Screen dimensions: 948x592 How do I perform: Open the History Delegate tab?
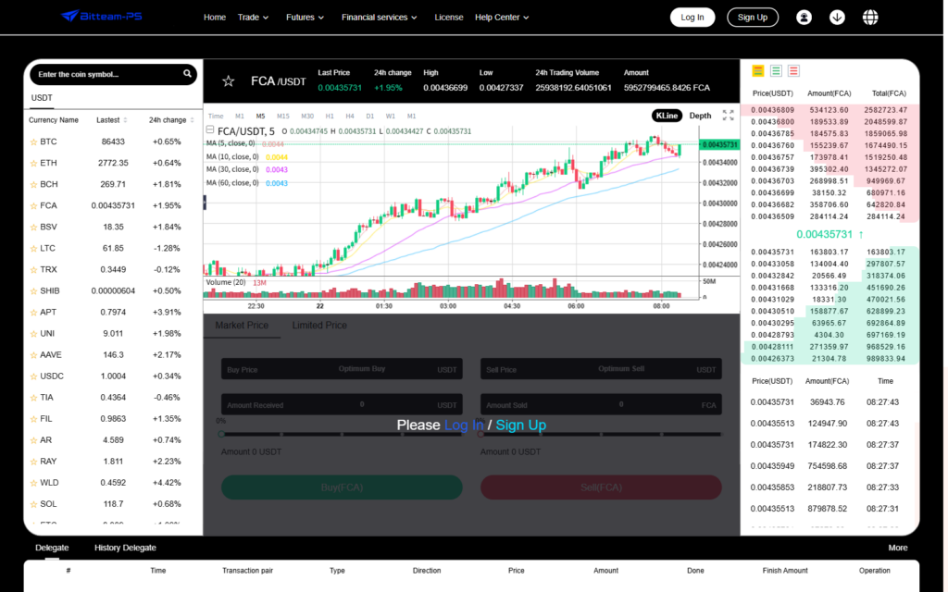pos(125,548)
